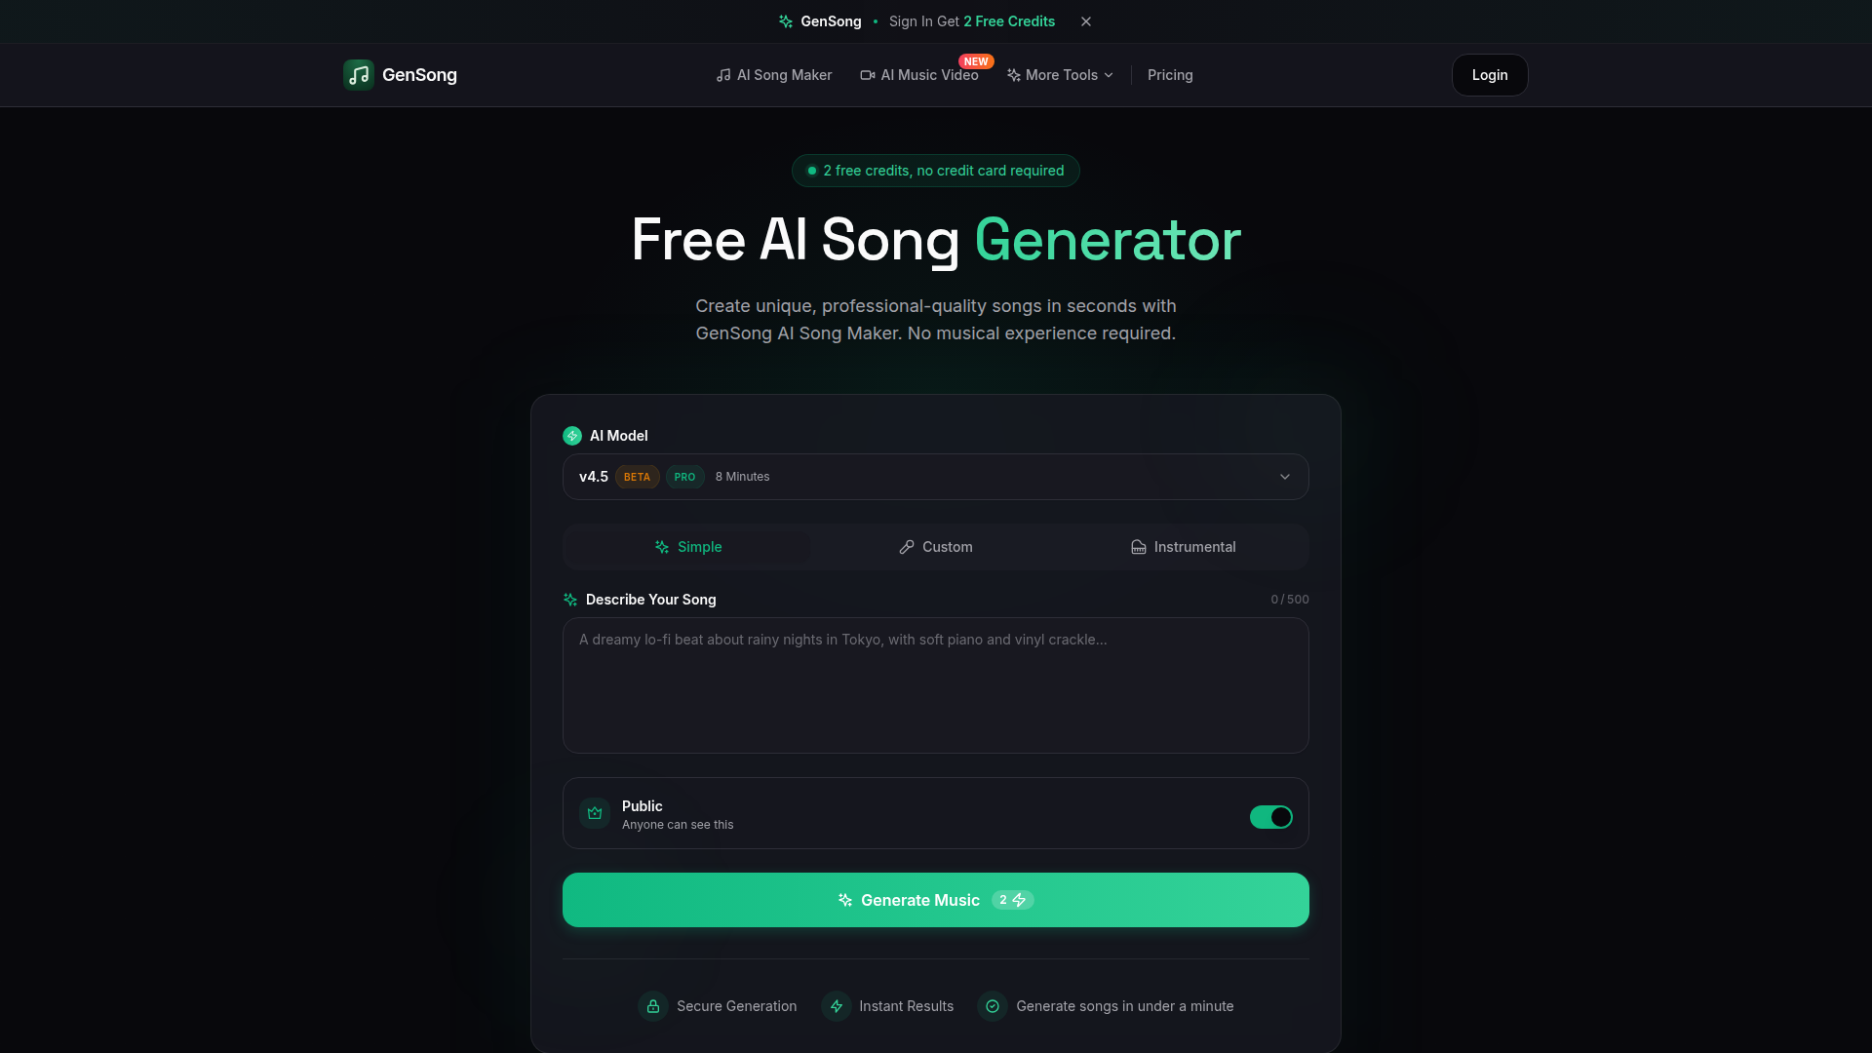Screen dimensions: 1872x1053
Task: Click the chevron arrow in model selector
Action: (1285, 477)
